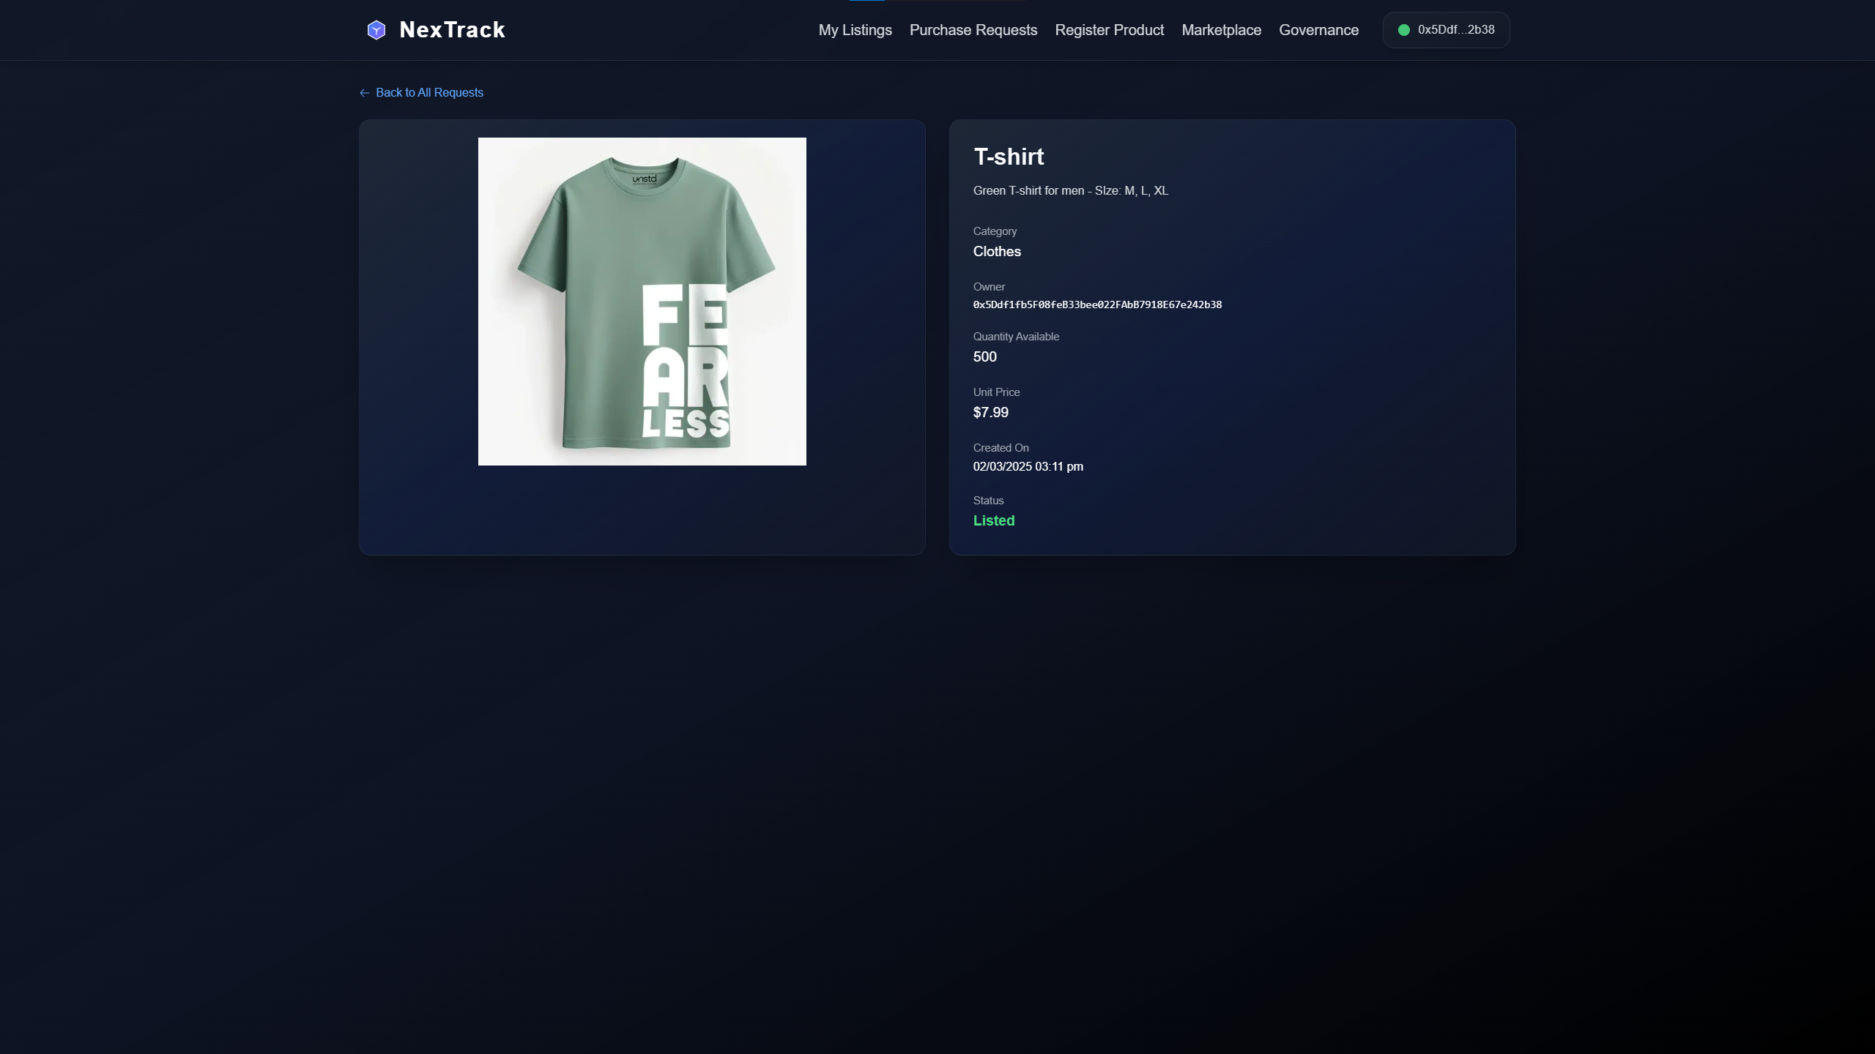Click the Listed status label
This screenshot has width=1875, height=1054.
point(993,520)
